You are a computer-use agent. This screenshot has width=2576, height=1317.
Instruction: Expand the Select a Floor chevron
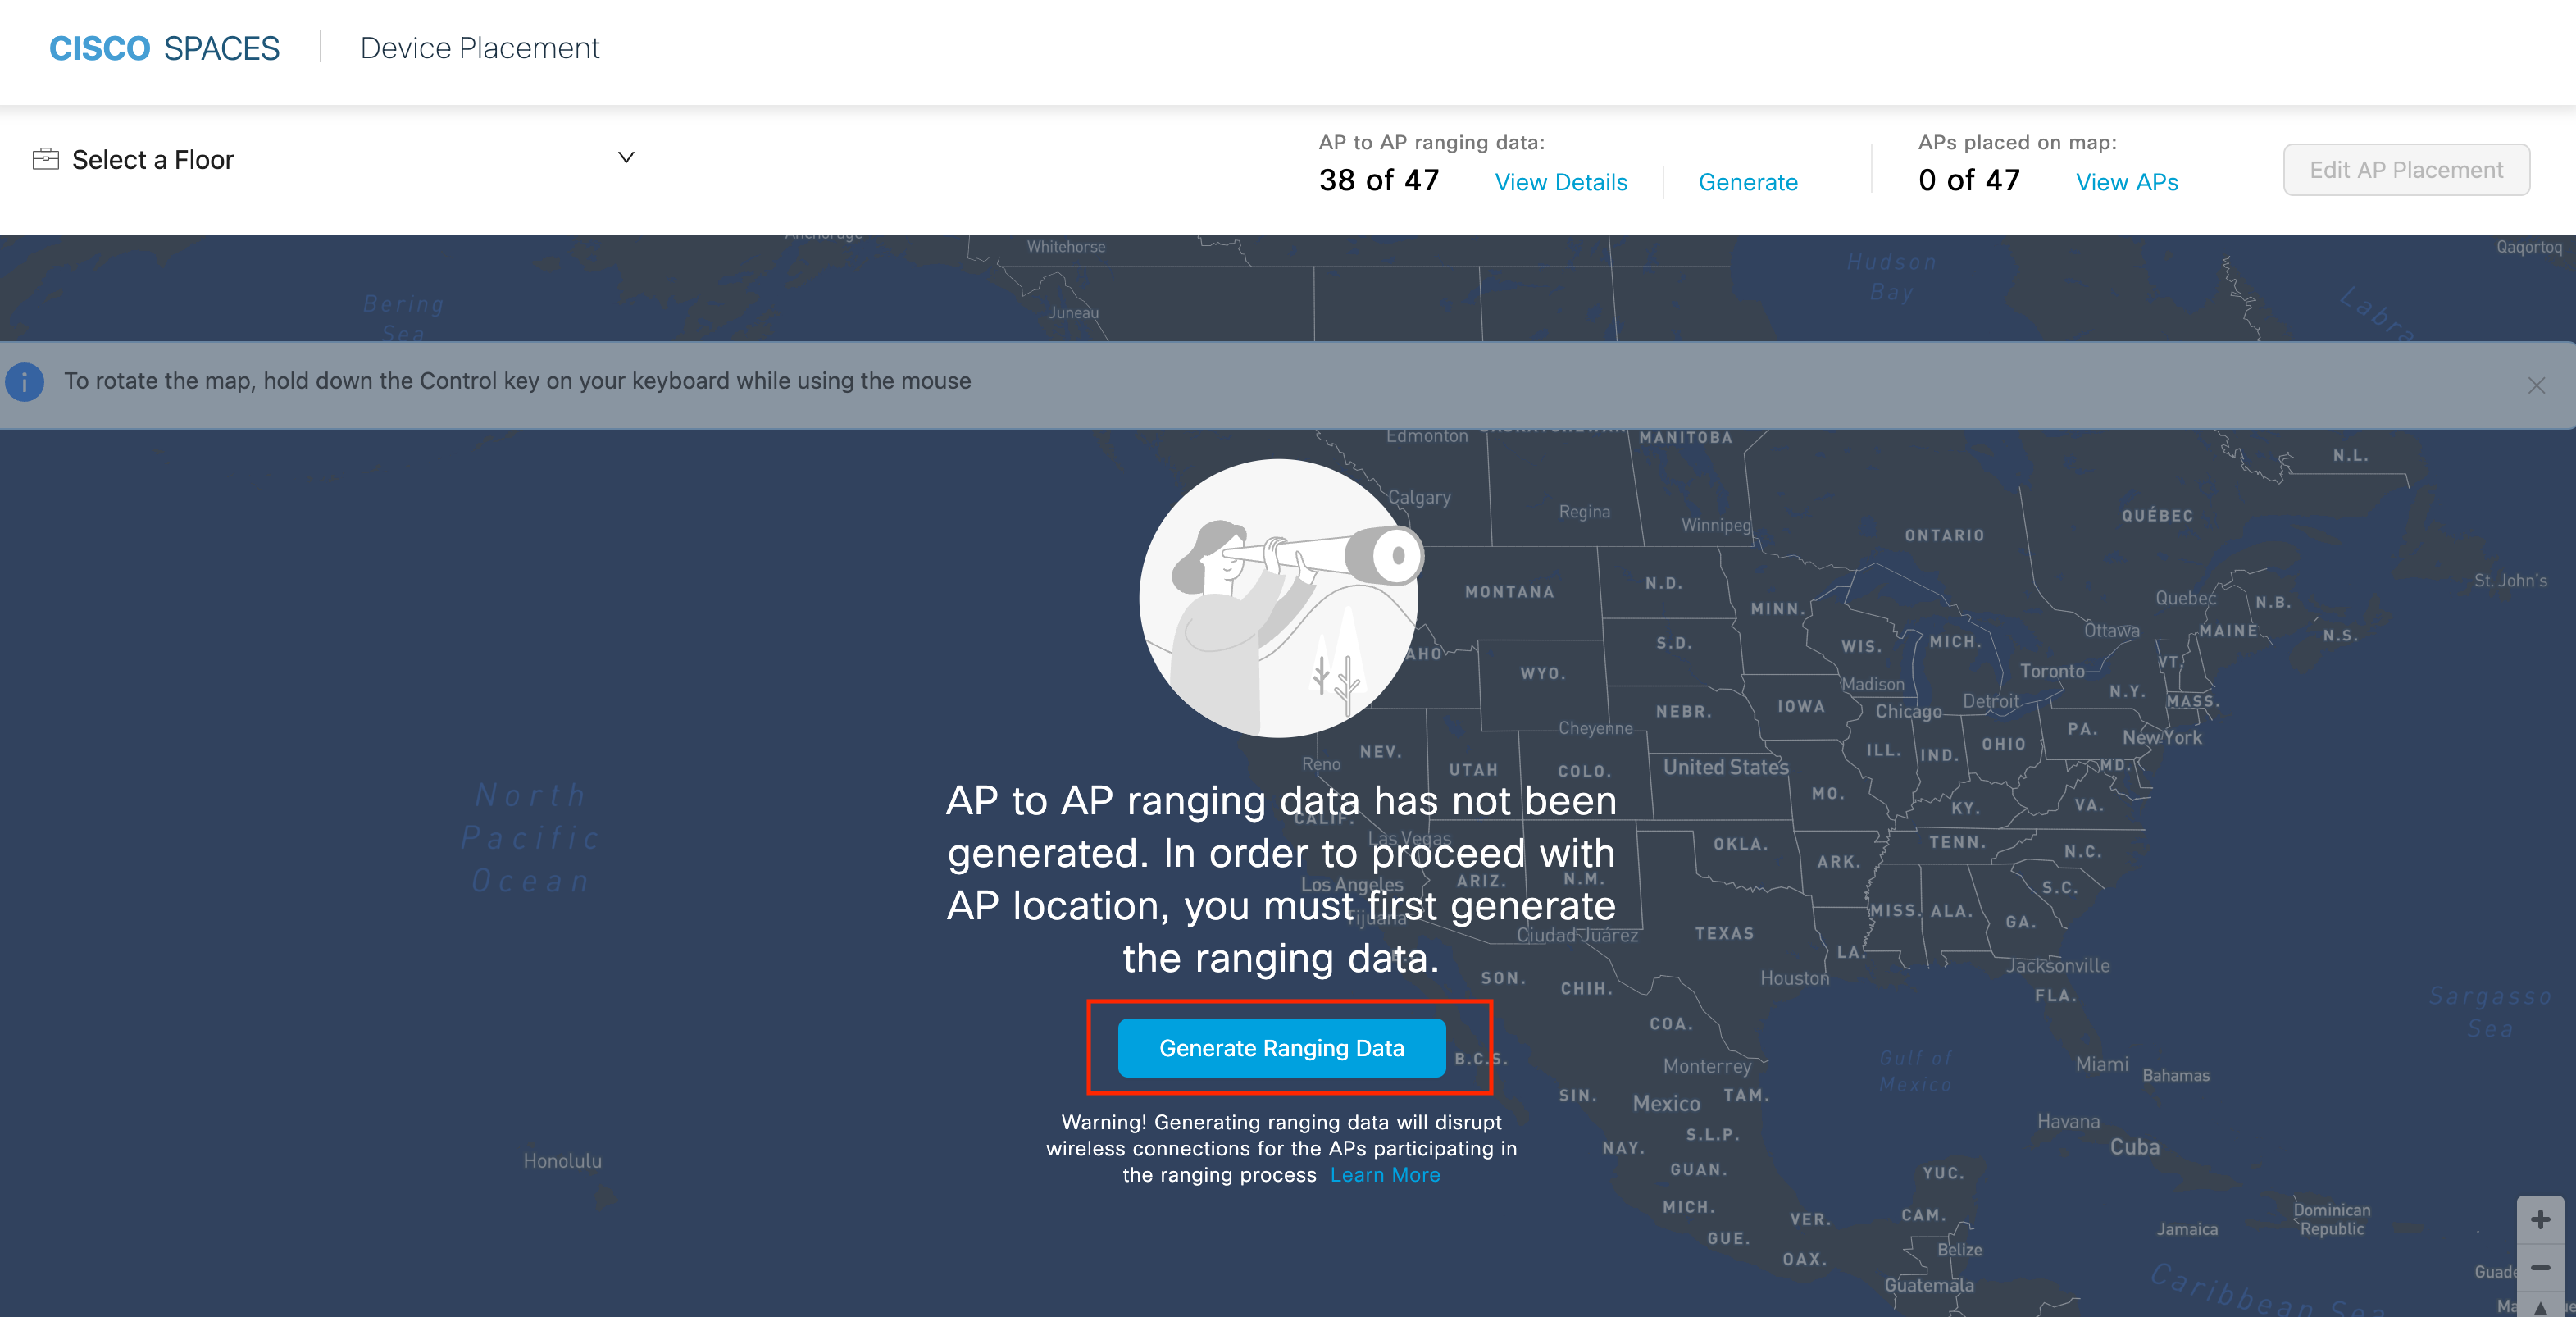626,157
